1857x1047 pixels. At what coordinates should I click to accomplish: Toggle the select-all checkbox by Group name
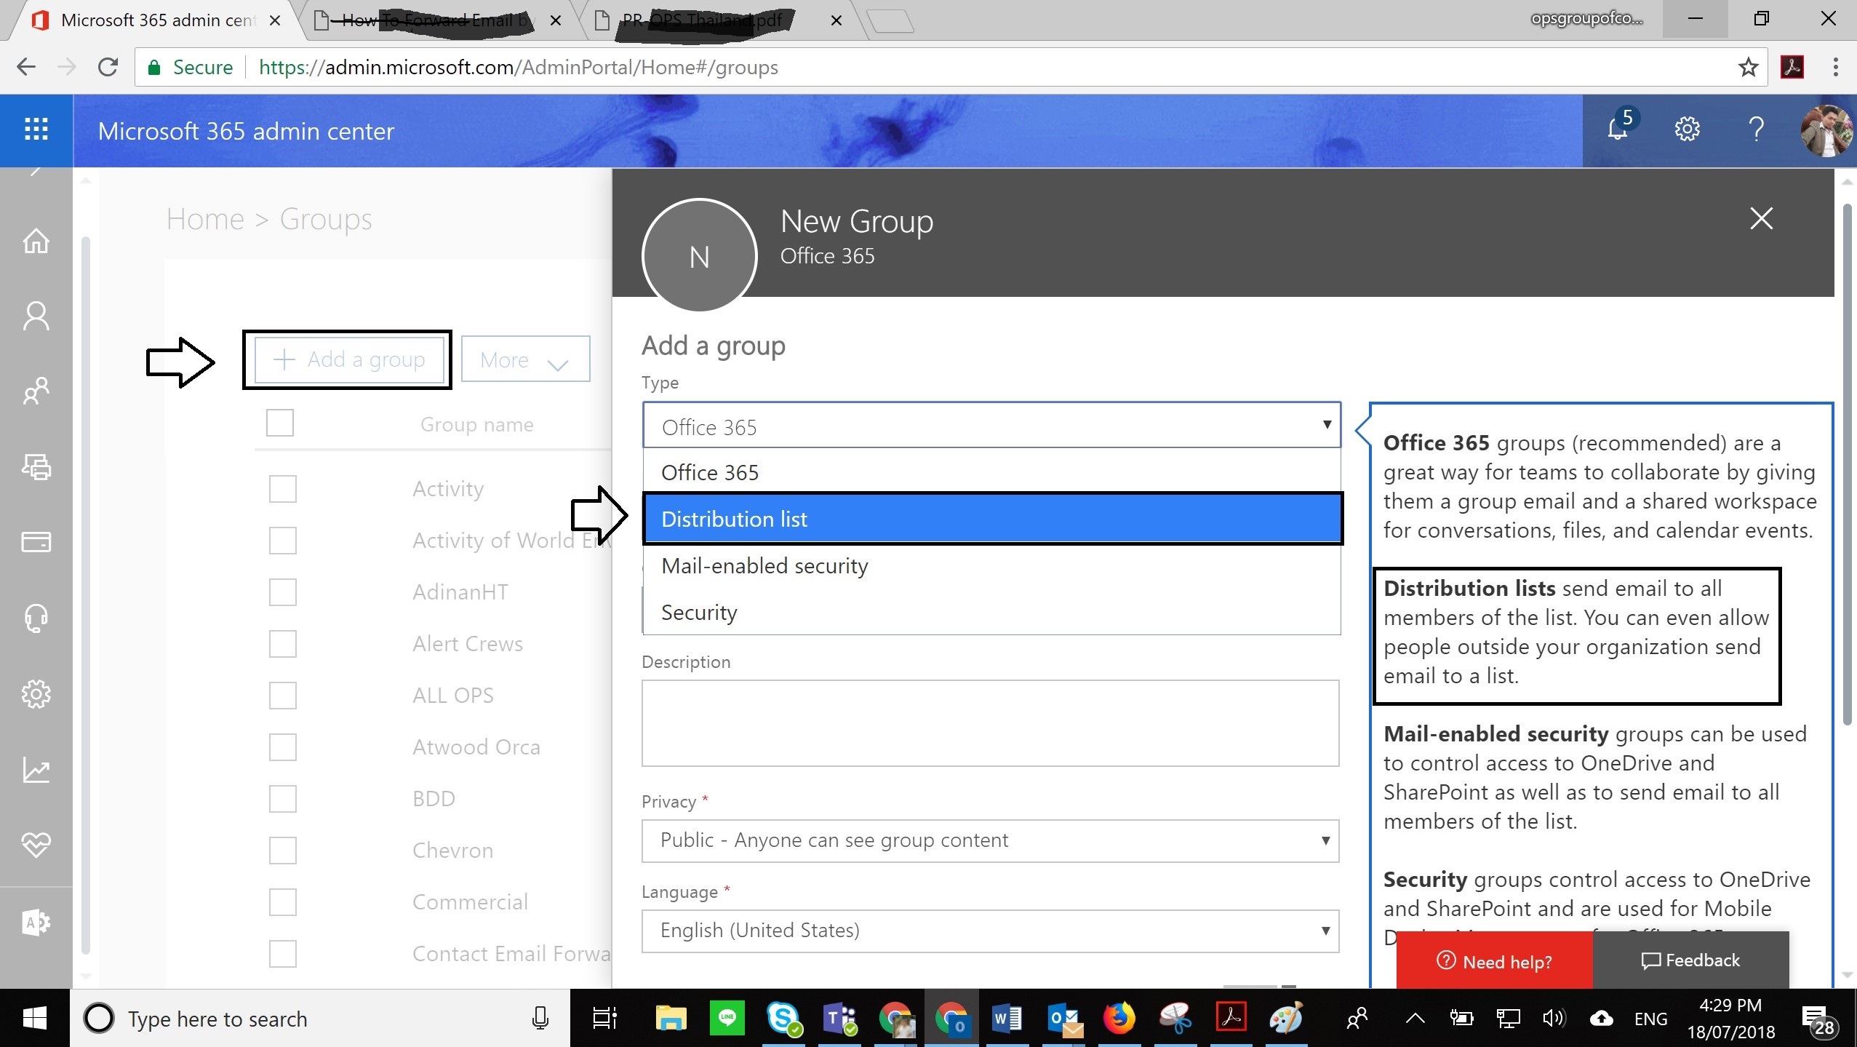tap(280, 423)
